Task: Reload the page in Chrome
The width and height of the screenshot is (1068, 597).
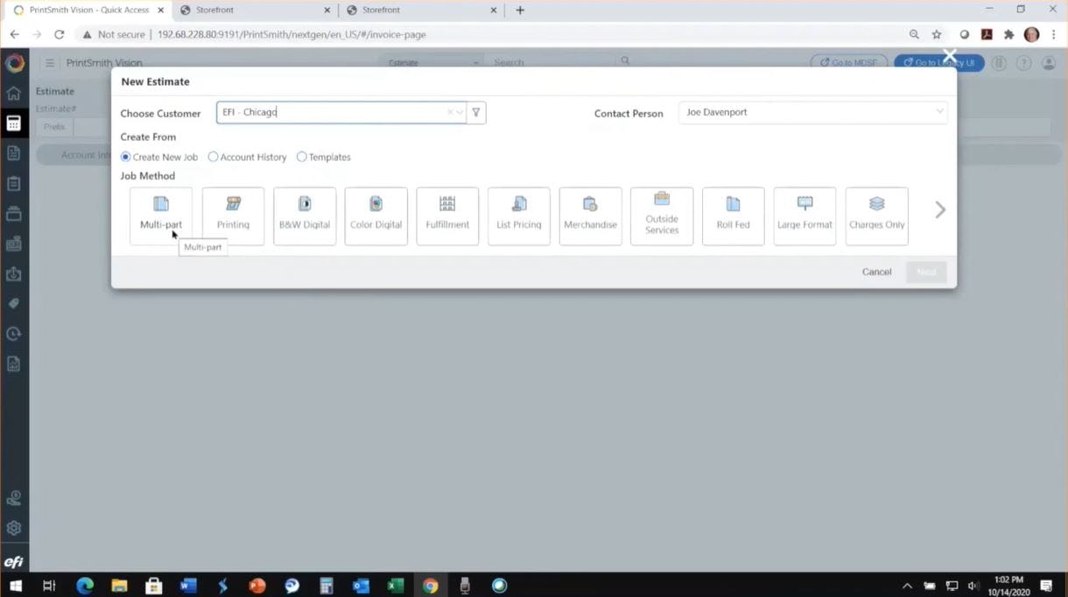Action: [59, 34]
